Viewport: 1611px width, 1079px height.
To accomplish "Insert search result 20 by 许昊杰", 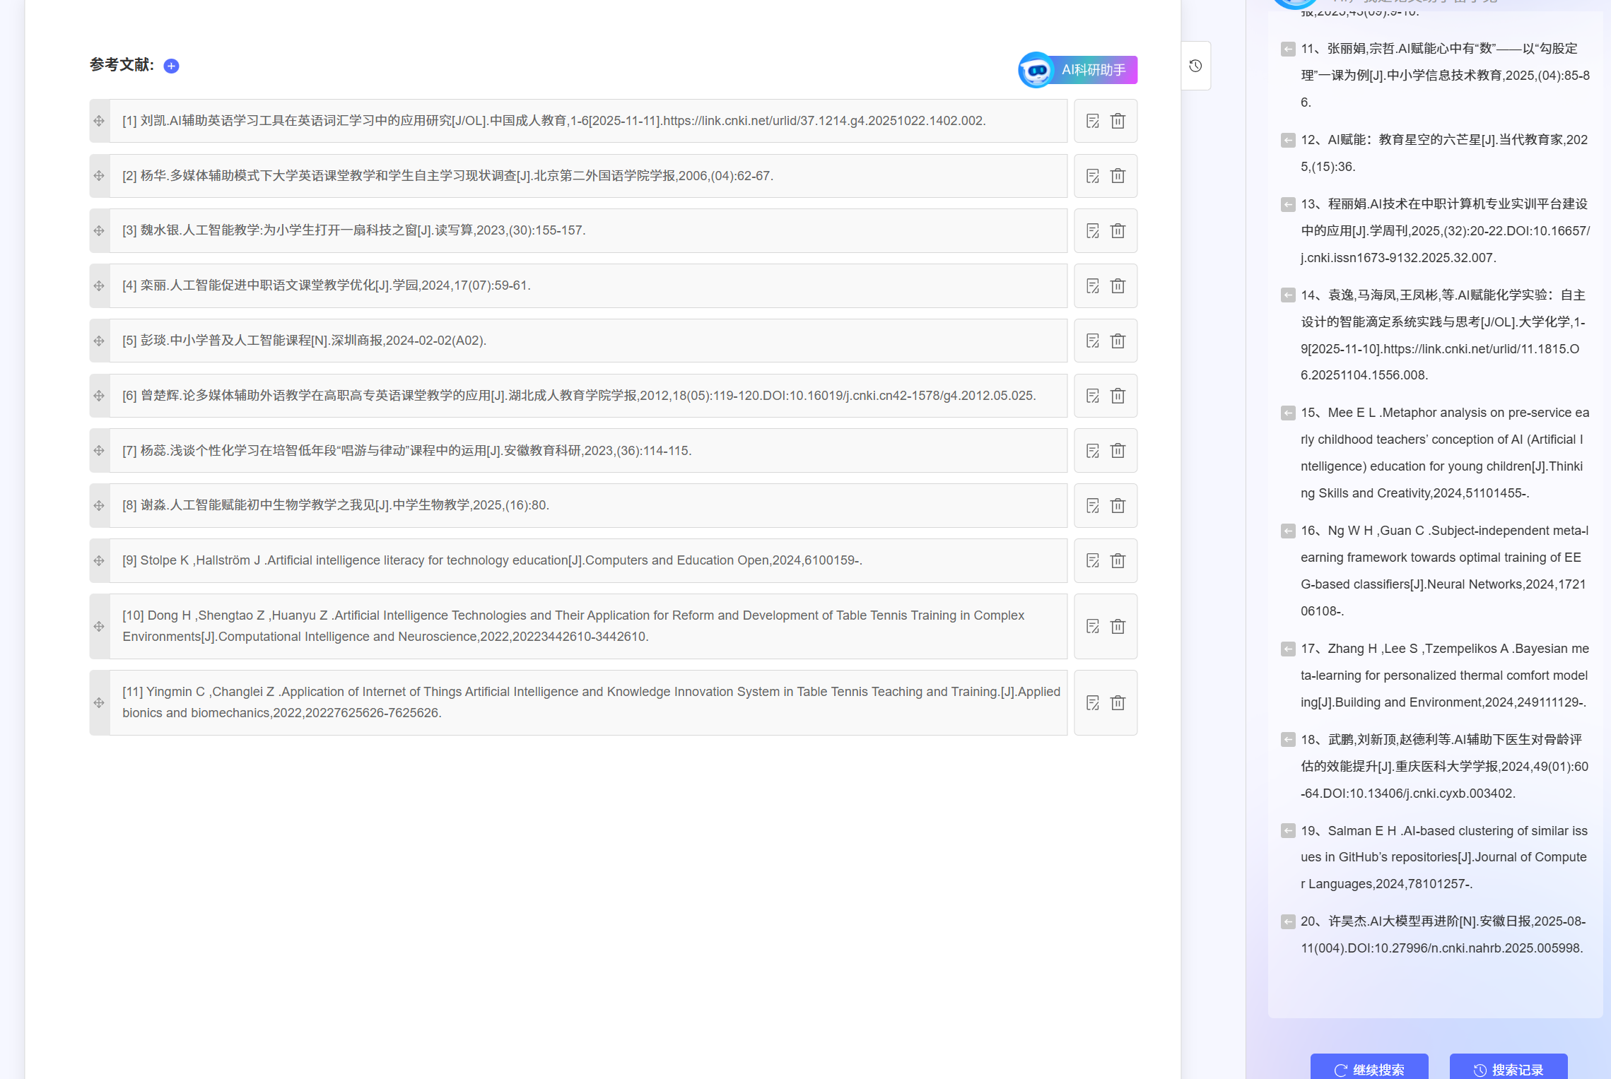I will (1288, 921).
